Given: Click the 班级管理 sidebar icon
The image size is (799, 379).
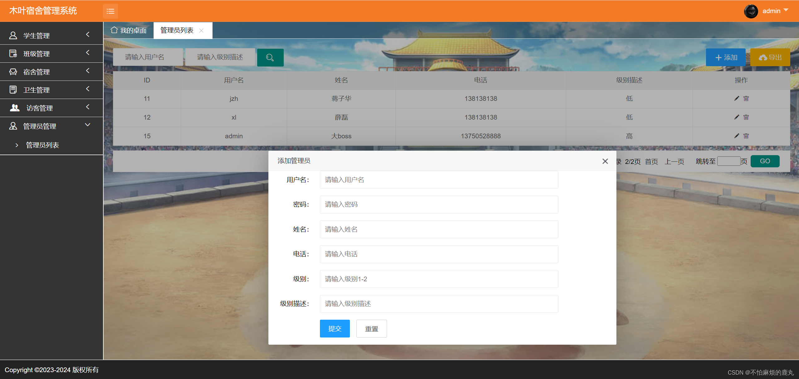Looking at the screenshot, I should [x=13, y=53].
